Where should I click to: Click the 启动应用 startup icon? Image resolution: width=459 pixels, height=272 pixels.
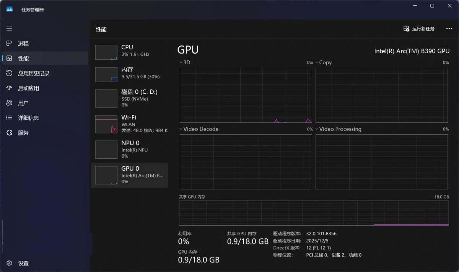coord(10,88)
